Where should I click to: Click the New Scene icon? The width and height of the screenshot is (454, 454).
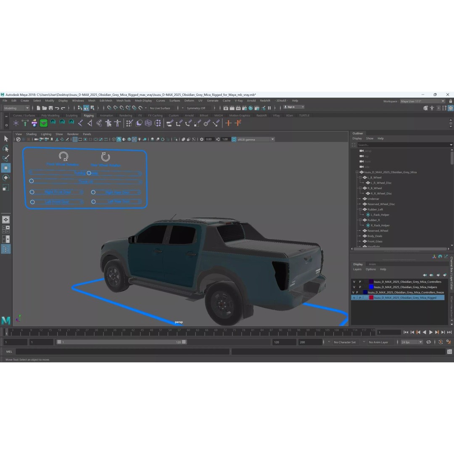coord(38,108)
